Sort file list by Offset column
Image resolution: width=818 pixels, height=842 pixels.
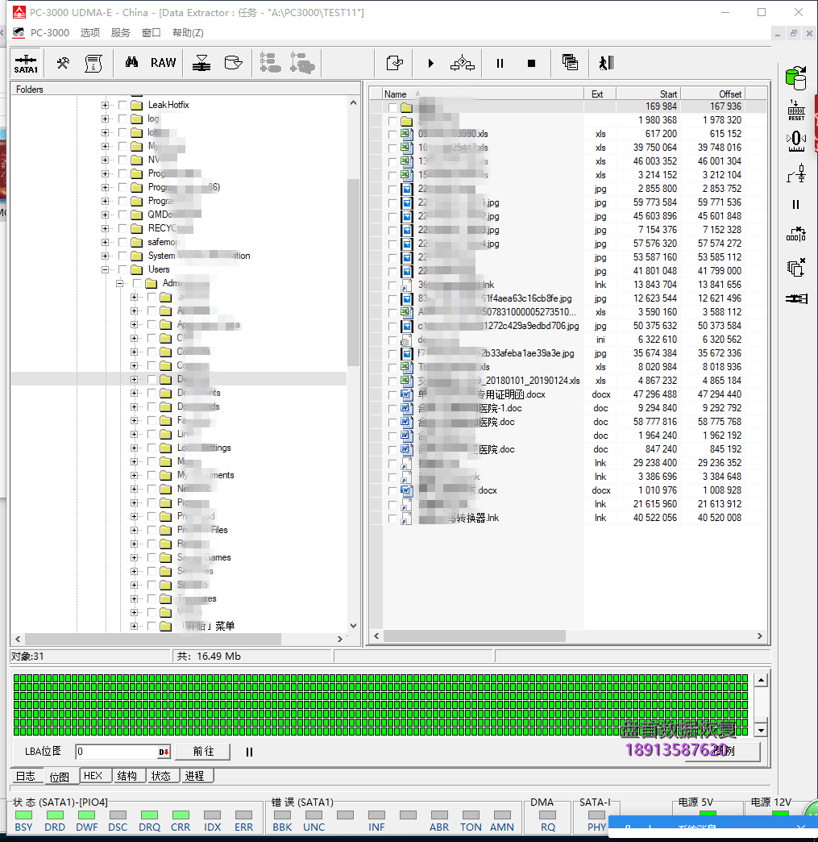(x=712, y=94)
